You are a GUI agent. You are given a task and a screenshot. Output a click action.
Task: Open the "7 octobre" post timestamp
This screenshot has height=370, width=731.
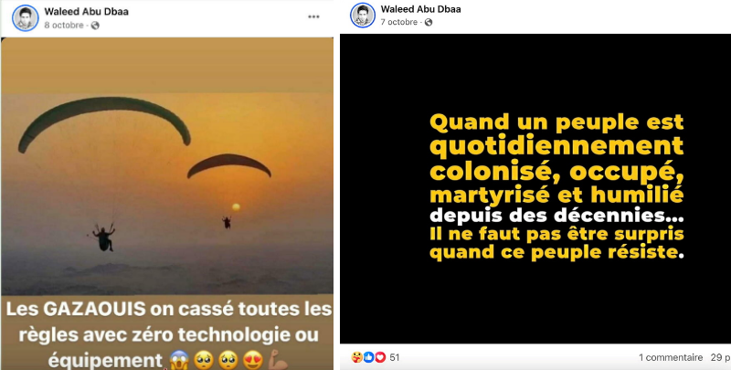click(399, 22)
